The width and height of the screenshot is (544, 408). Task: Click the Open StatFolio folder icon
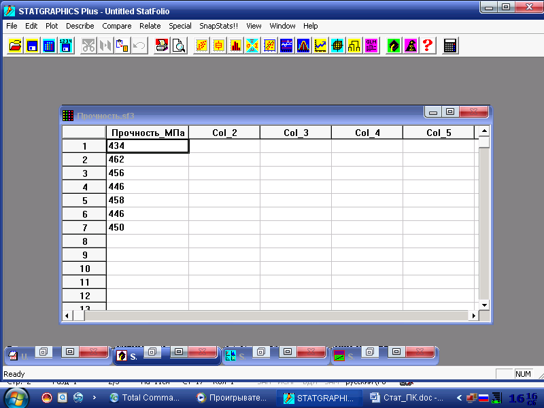[x=15, y=46]
